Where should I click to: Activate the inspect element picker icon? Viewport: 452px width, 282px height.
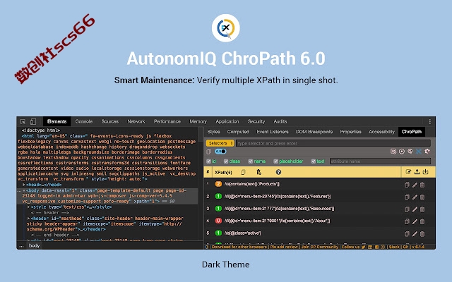tap(23, 122)
